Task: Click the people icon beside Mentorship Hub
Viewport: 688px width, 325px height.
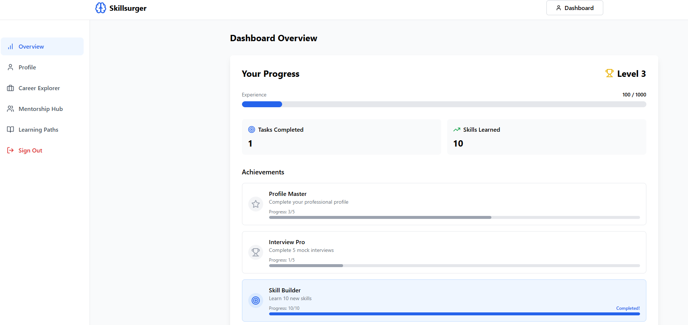Action: pos(10,109)
